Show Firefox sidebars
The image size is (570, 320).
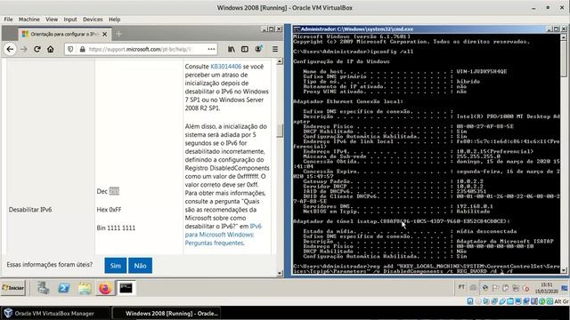click(245, 49)
